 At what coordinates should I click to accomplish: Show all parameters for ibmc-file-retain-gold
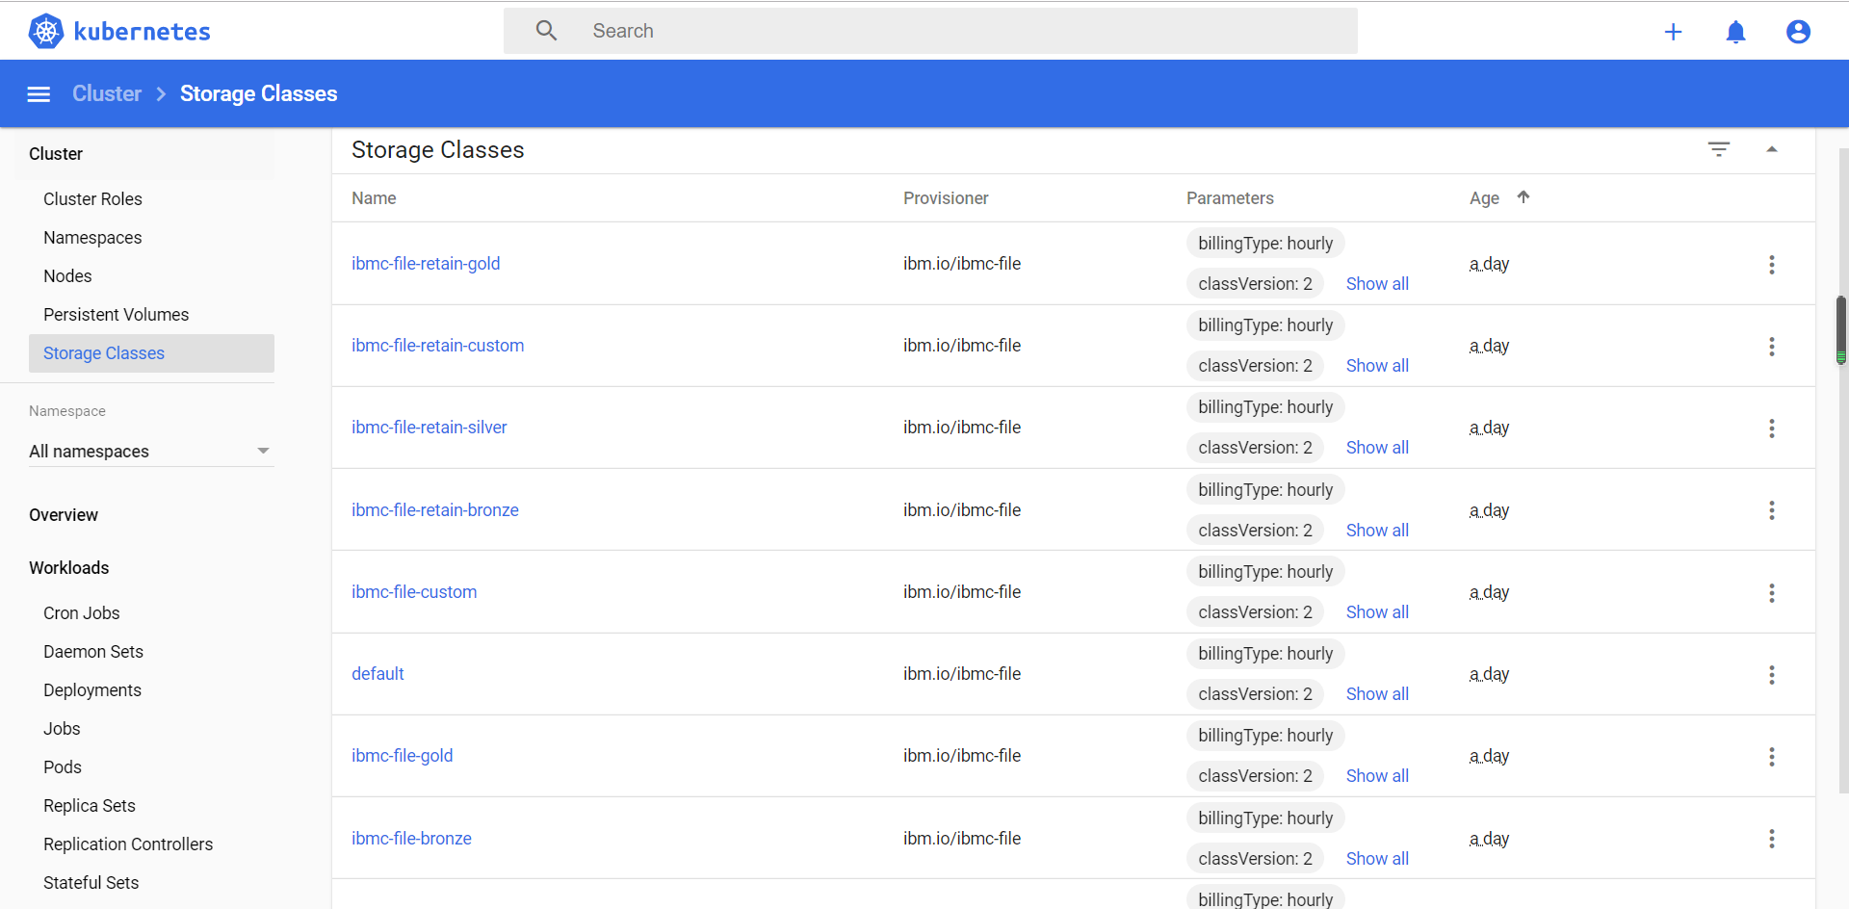(x=1377, y=284)
